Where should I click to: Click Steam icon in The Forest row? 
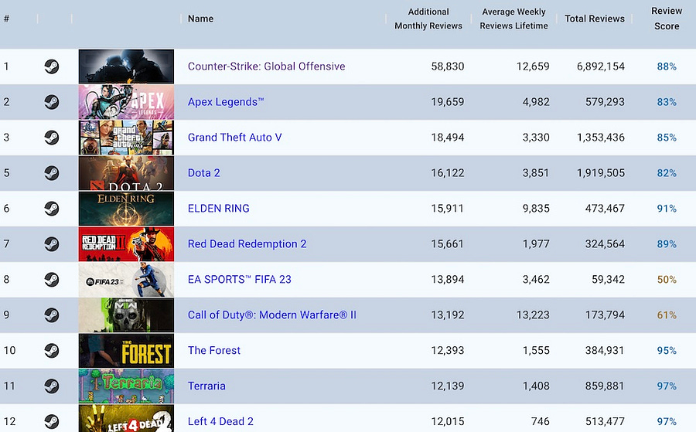(52, 350)
